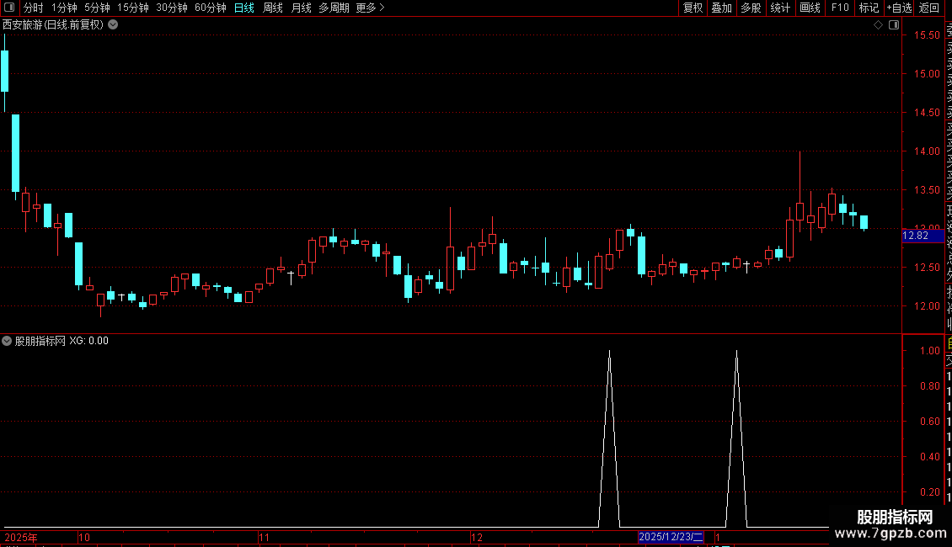Click the split-window icon beside the diamond
Image resolution: width=952 pixels, height=547 pixels.
pyautogui.click(x=894, y=25)
